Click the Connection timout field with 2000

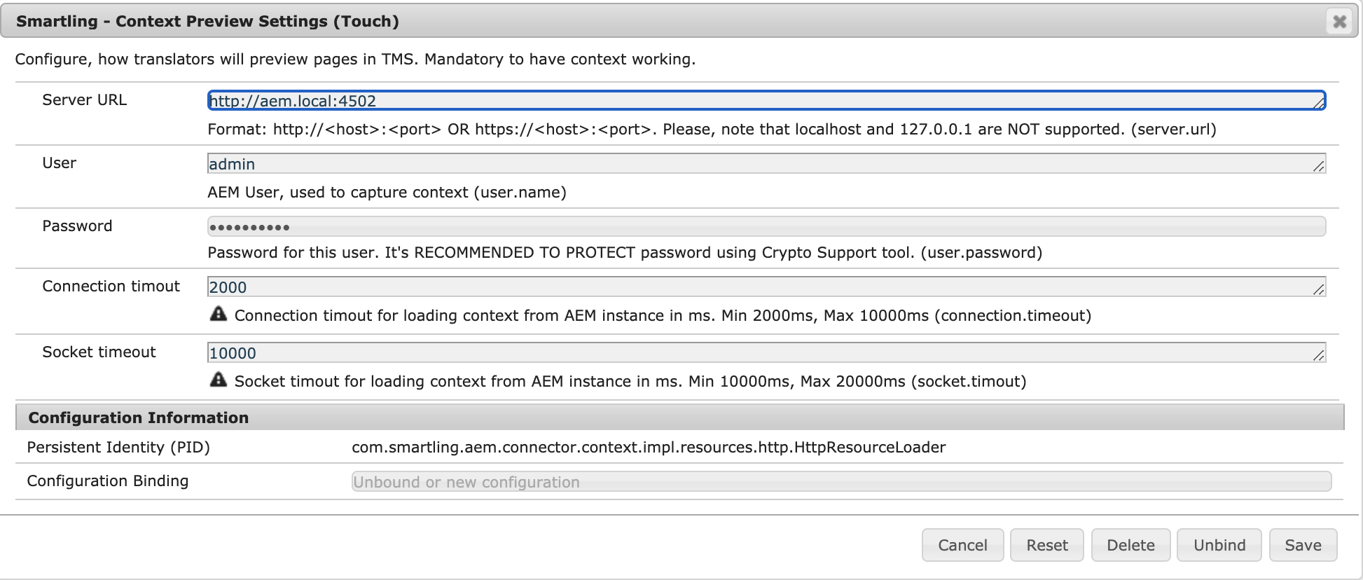(x=766, y=287)
